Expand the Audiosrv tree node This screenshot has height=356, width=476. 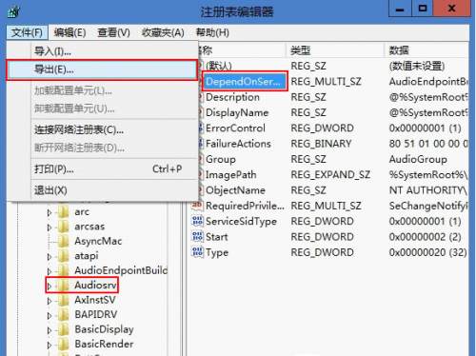click(50, 286)
